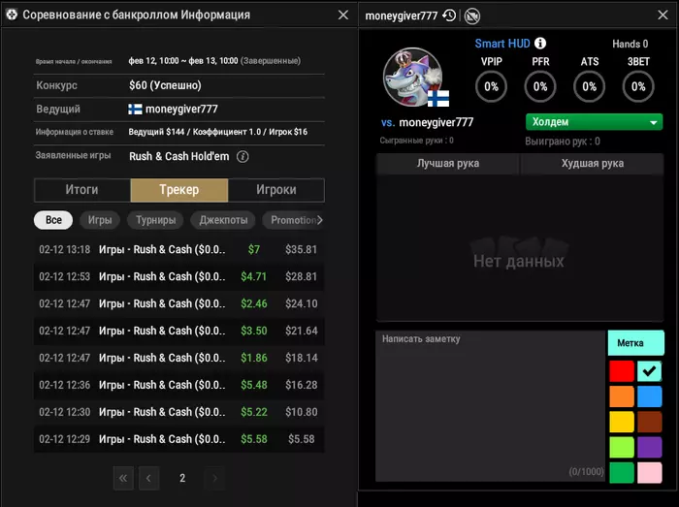This screenshot has height=507, width=679.
Task: Select the Турниры filter chip
Action: 155,220
